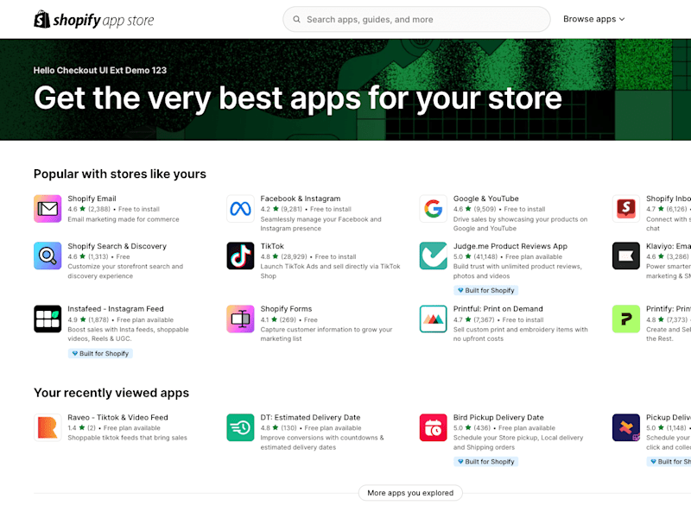The width and height of the screenshot is (691, 518).
Task: Open the Shopify Email title link
Action: point(92,199)
